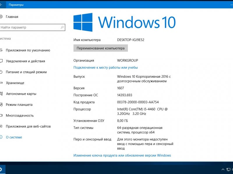Open Приложения для веб-сайтов section
The height and width of the screenshot is (174, 233).
click(28, 126)
